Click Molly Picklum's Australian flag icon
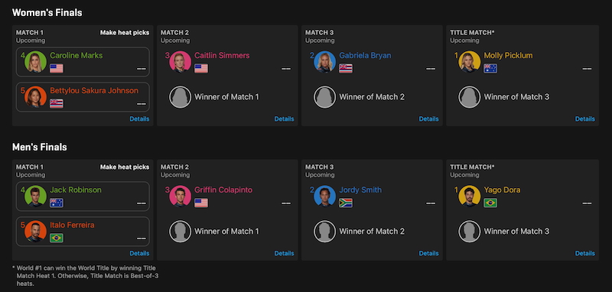612x292 pixels. (x=490, y=69)
